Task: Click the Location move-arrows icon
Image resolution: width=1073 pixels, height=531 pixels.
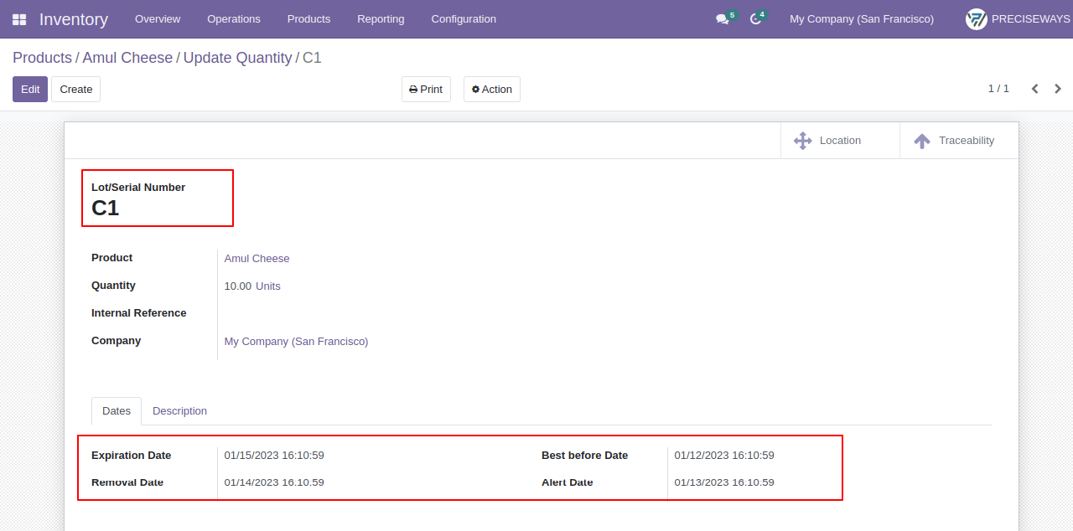Action: tap(802, 141)
